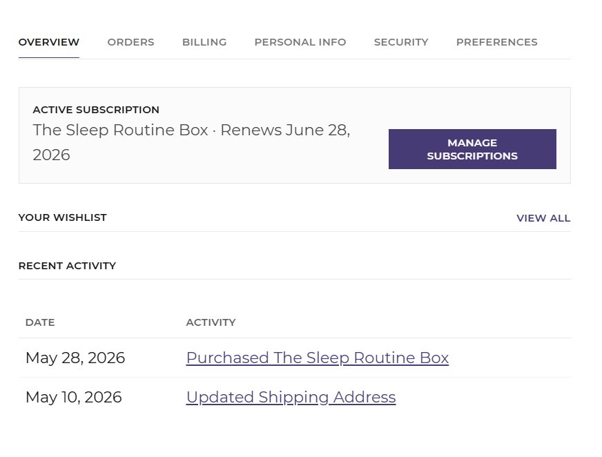
Task: Click the Overview tab
Action: click(49, 42)
